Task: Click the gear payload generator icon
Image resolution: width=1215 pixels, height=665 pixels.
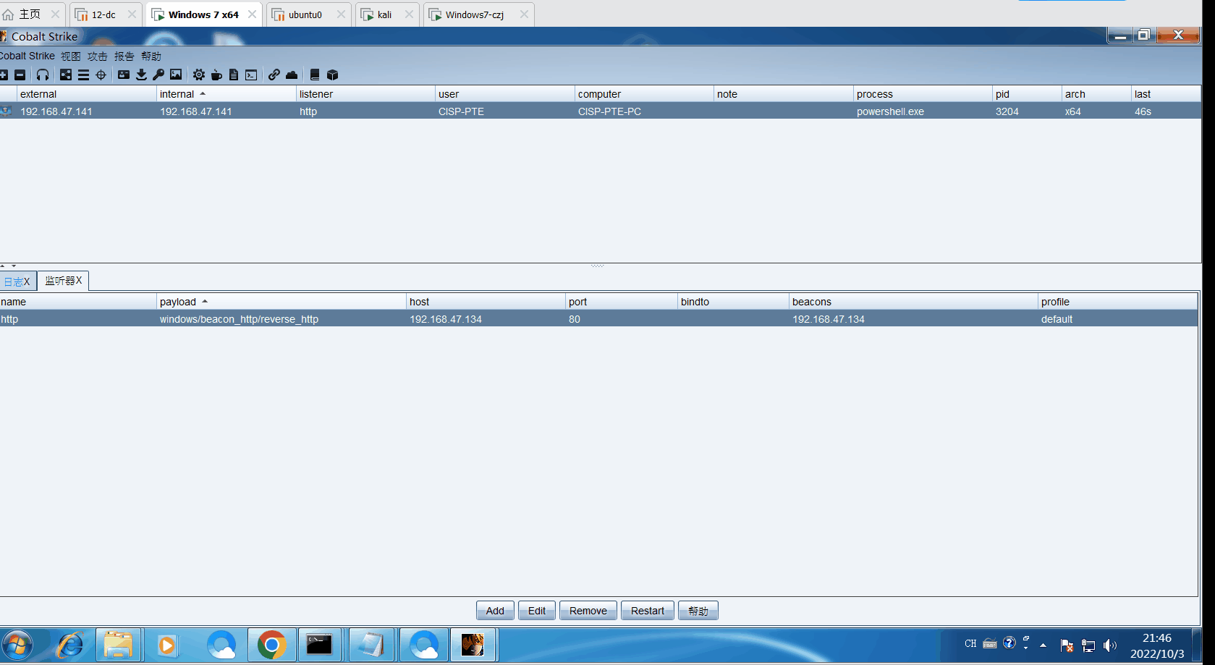Action: point(199,75)
